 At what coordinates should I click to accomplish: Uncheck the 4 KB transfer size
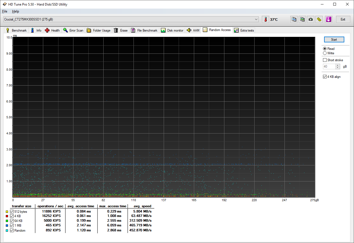coord(12,216)
